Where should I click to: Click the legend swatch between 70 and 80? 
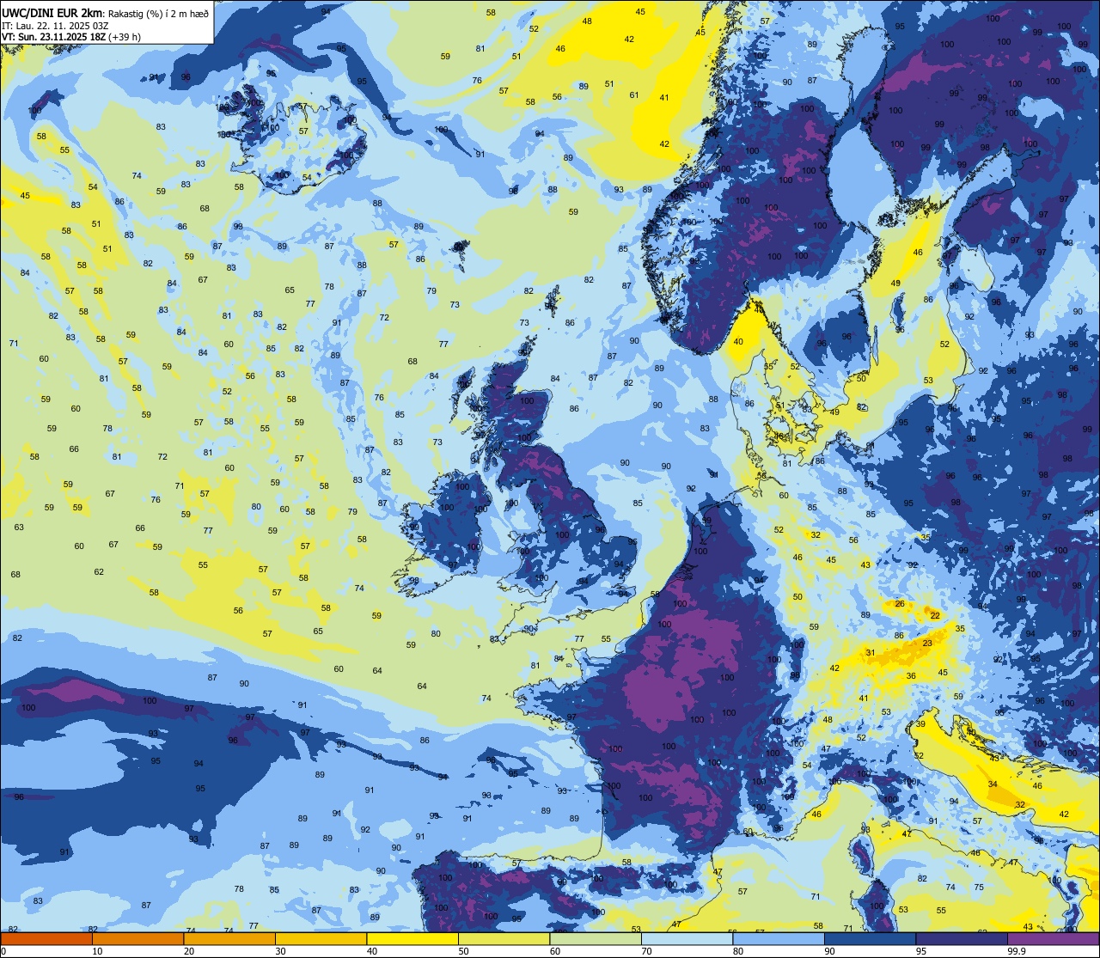coord(687,938)
